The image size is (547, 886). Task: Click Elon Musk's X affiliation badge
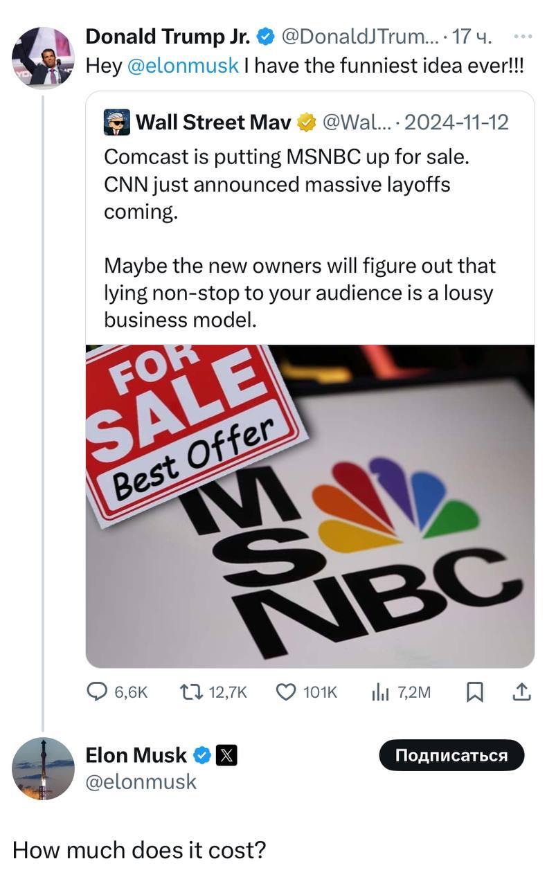[x=227, y=755]
